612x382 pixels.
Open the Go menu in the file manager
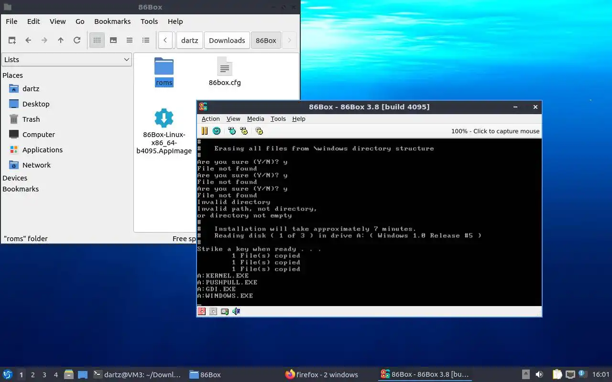pos(80,21)
